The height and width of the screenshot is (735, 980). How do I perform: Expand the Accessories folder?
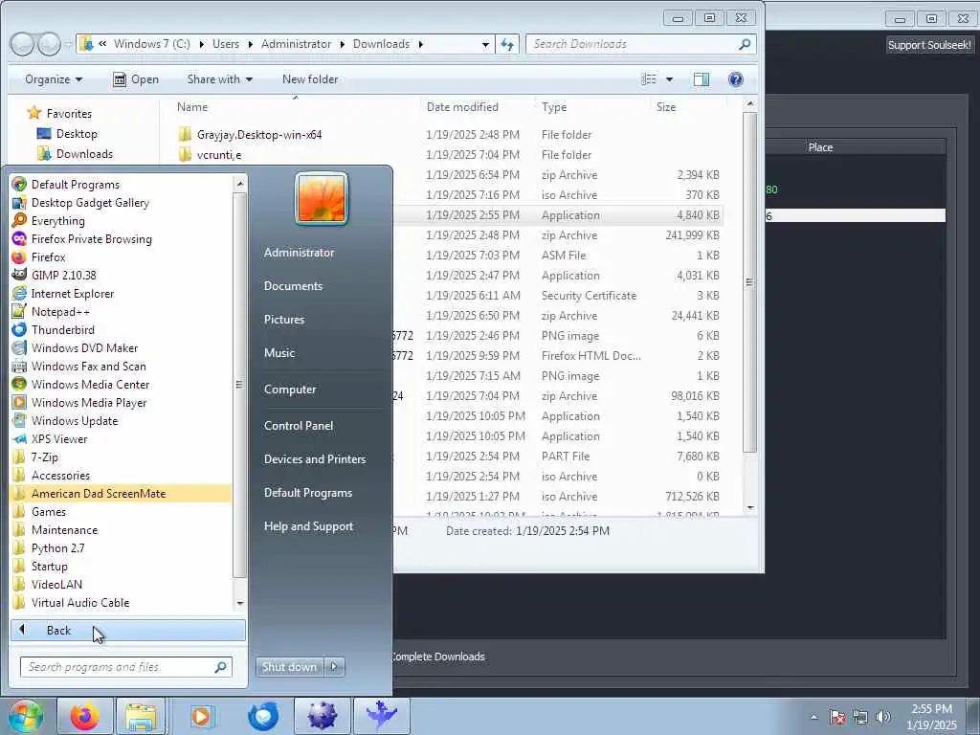pyautogui.click(x=60, y=475)
